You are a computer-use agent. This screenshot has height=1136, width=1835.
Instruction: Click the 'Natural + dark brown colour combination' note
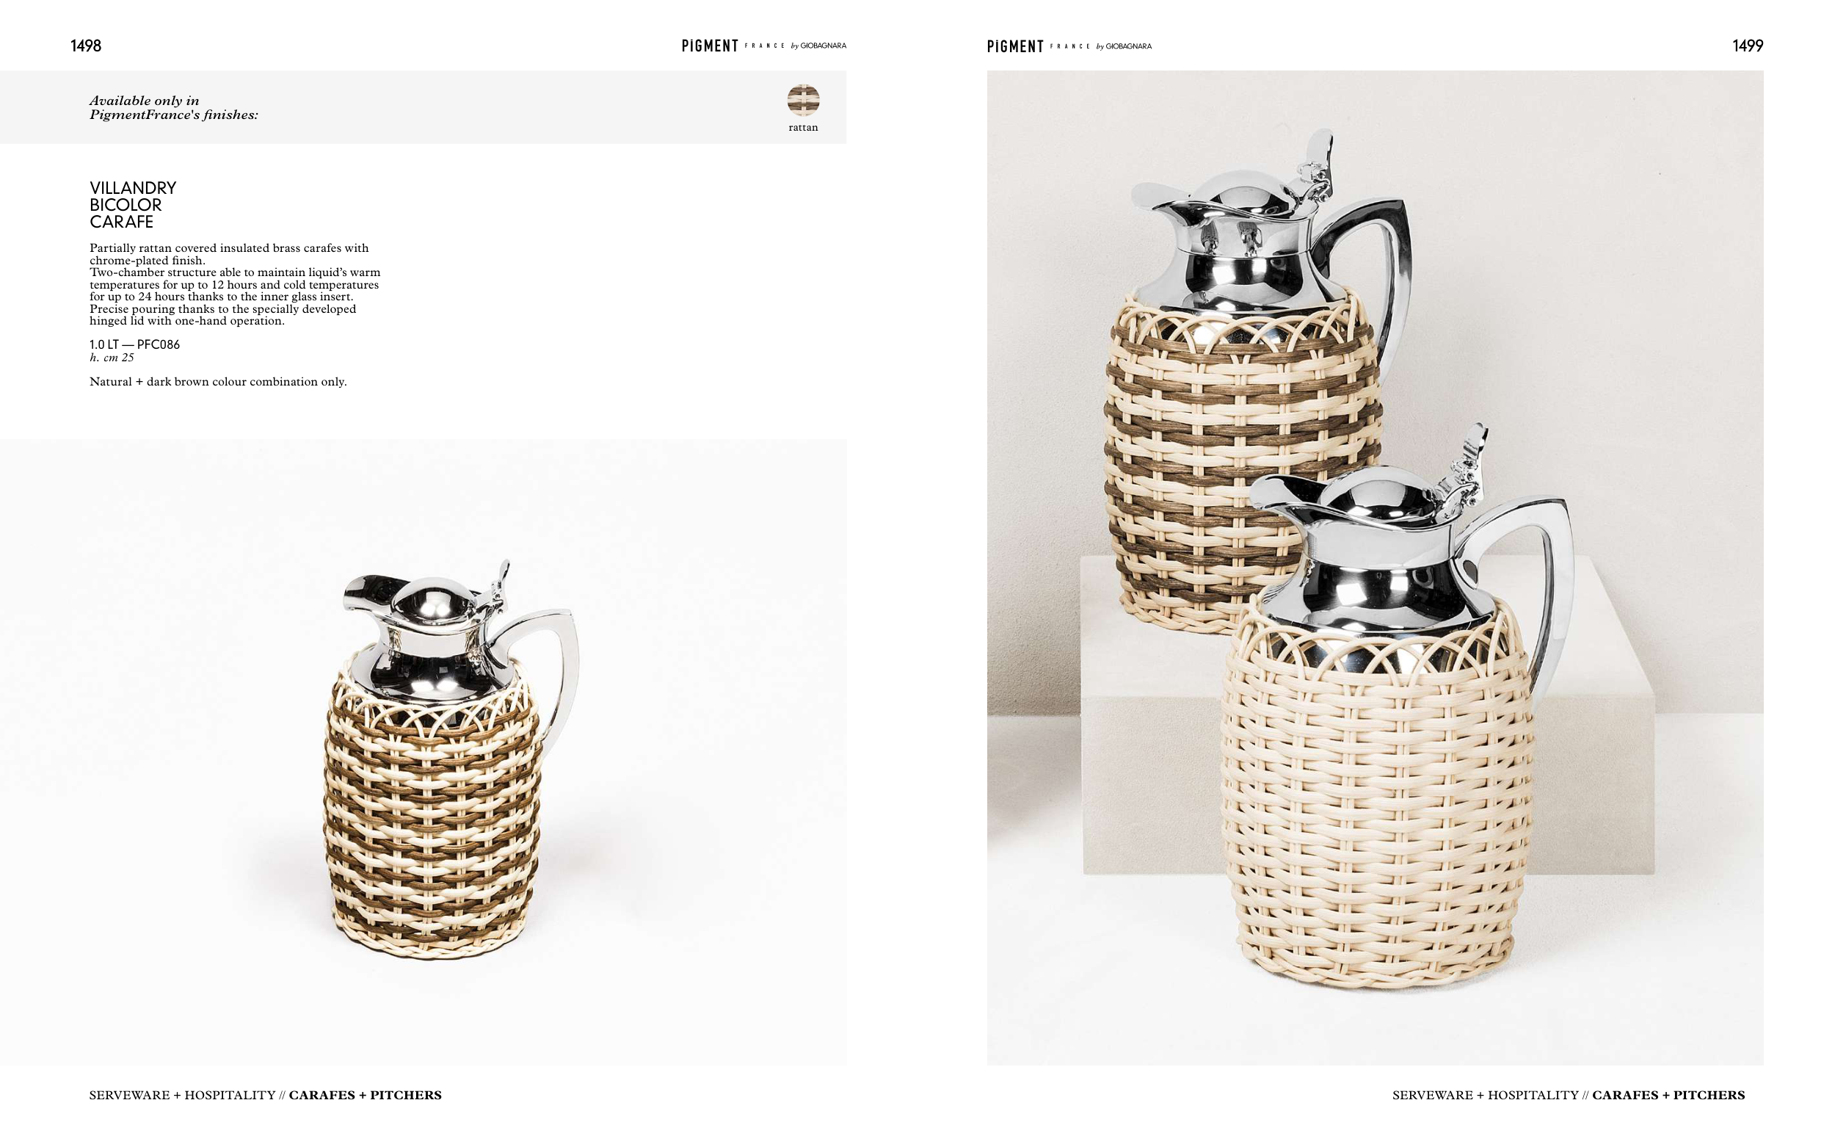[218, 382]
